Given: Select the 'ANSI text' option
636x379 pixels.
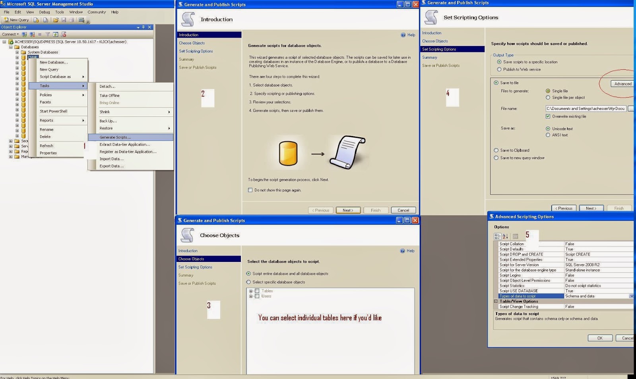Looking at the screenshot, I should 548,135.
